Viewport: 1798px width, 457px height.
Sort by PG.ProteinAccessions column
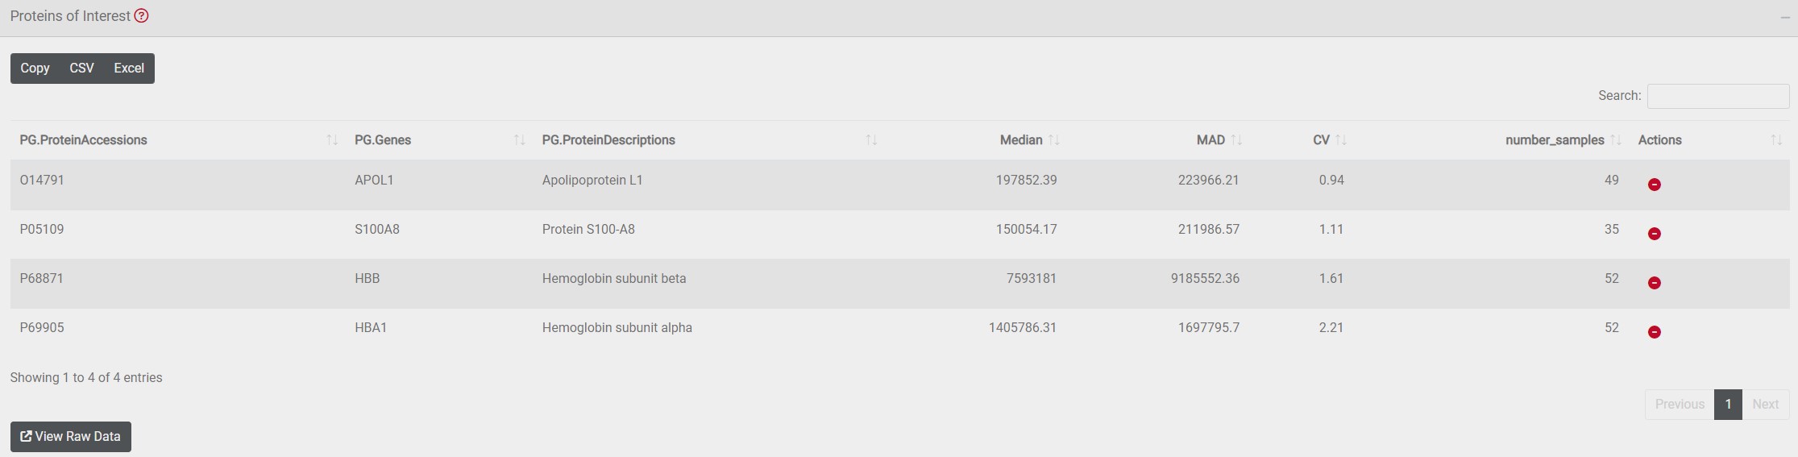84,140
